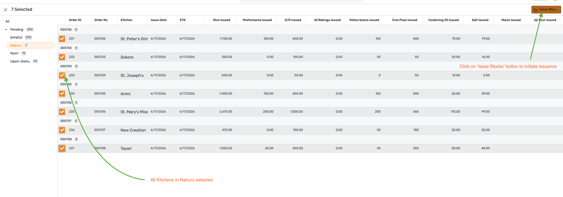Click kitchen name Arimi
This screenshot has height=197, width=563.
tap(126, 94)
